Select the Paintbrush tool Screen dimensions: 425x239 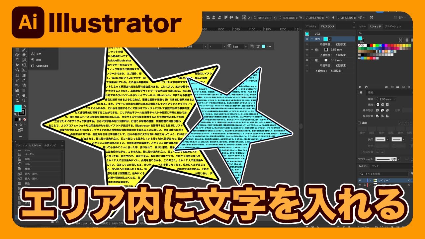pos(24,50)
